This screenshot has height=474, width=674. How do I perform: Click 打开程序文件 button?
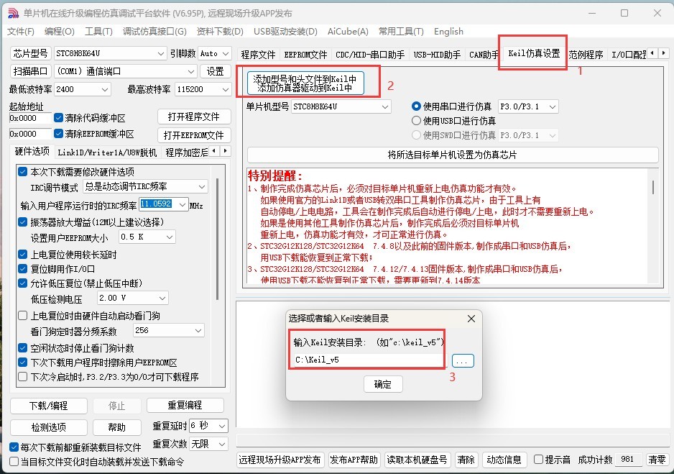[194, 117]
